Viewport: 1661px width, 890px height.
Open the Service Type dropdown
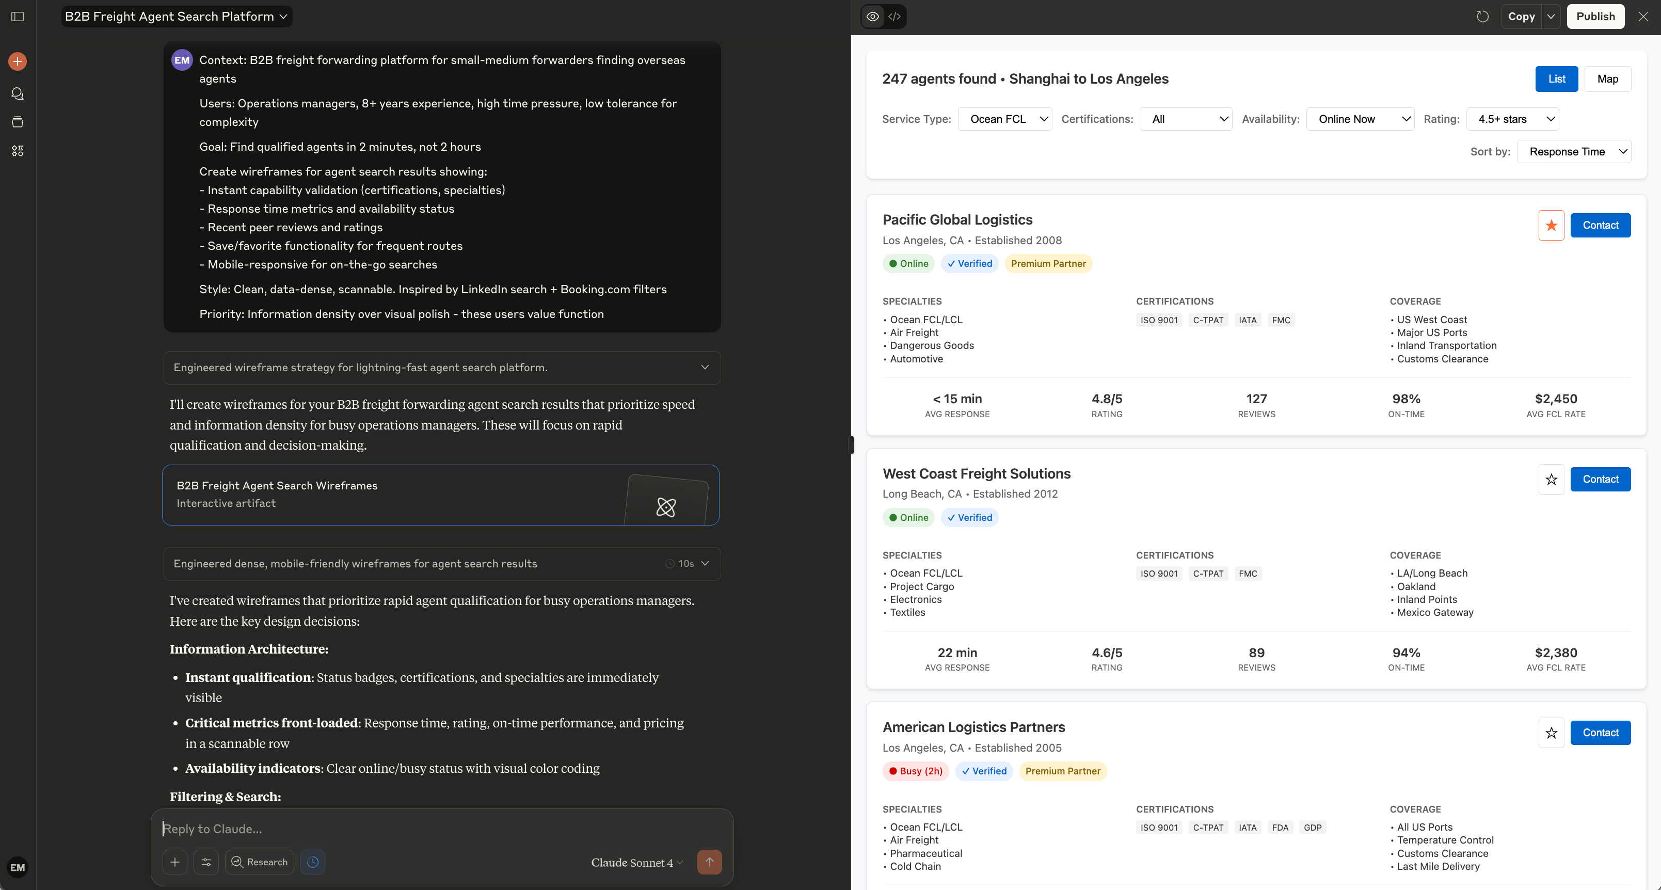point(1004,119)
